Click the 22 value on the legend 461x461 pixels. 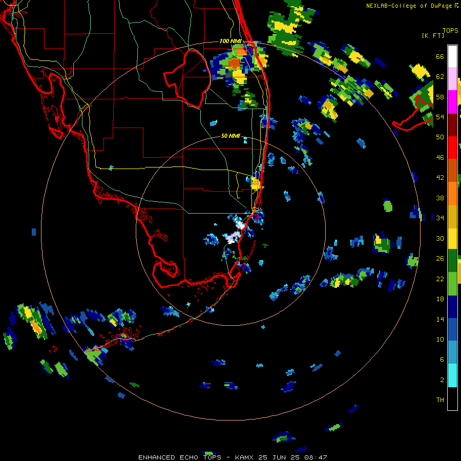pyautogui.click(x=440, y=279)
